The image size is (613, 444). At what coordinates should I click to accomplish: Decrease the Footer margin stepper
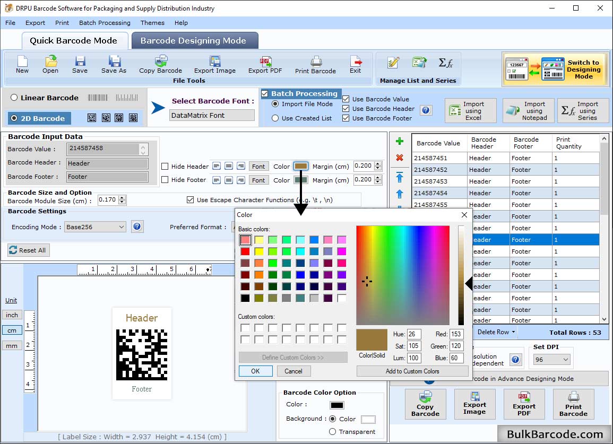coord(378,182)
